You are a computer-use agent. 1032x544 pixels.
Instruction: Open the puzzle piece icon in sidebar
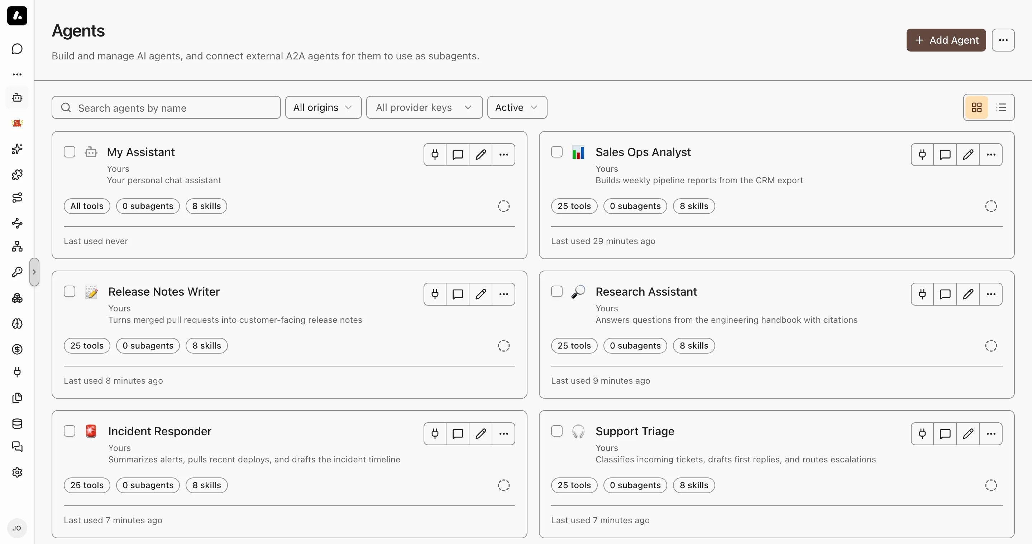coord(17,174)
